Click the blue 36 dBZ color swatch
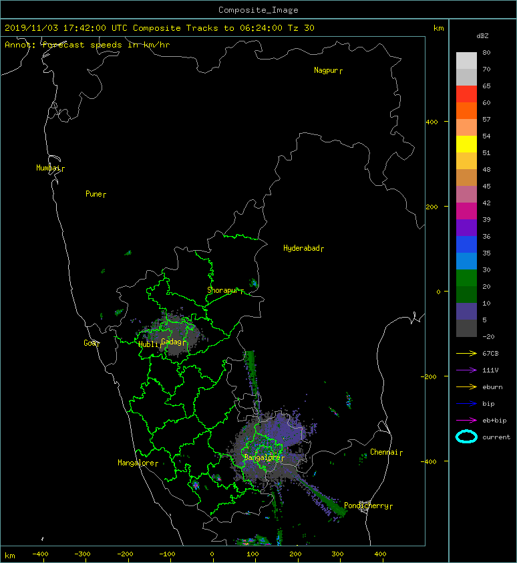517x563 pixels. pyautogui.click(x=466, y=245)
